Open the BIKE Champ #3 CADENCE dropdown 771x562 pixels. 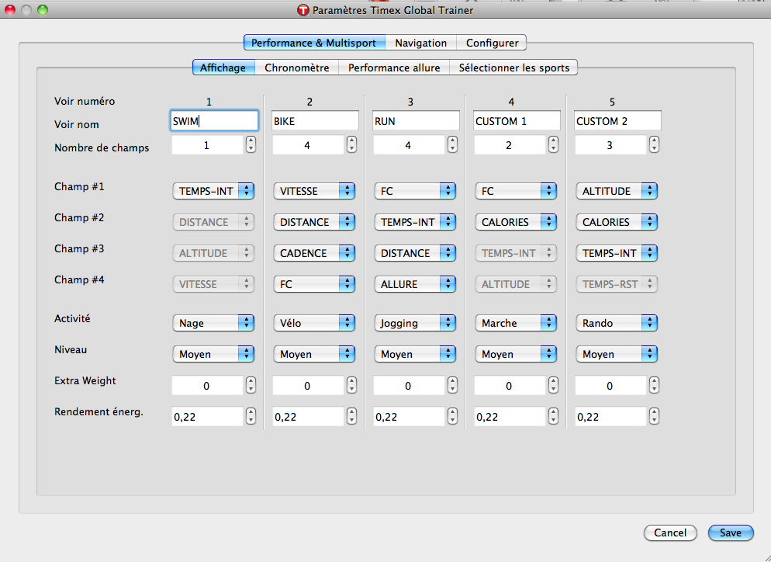(314, 253)
